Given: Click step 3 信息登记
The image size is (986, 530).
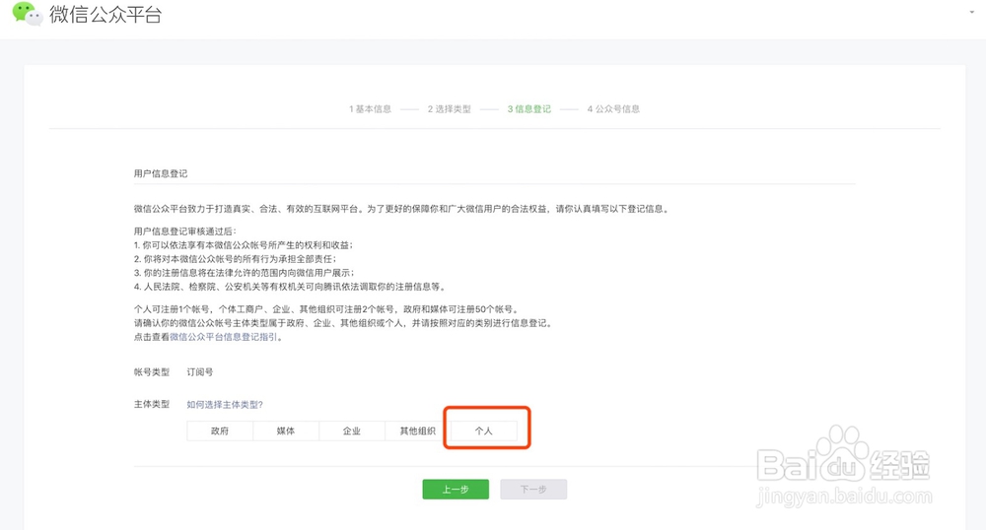Looking at the screenshot, I should [529, 108].
